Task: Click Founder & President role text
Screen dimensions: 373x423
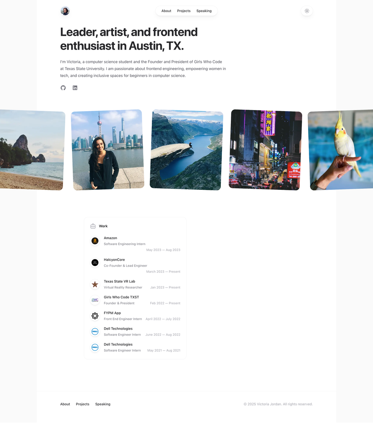Action: (x=119, y=303)
